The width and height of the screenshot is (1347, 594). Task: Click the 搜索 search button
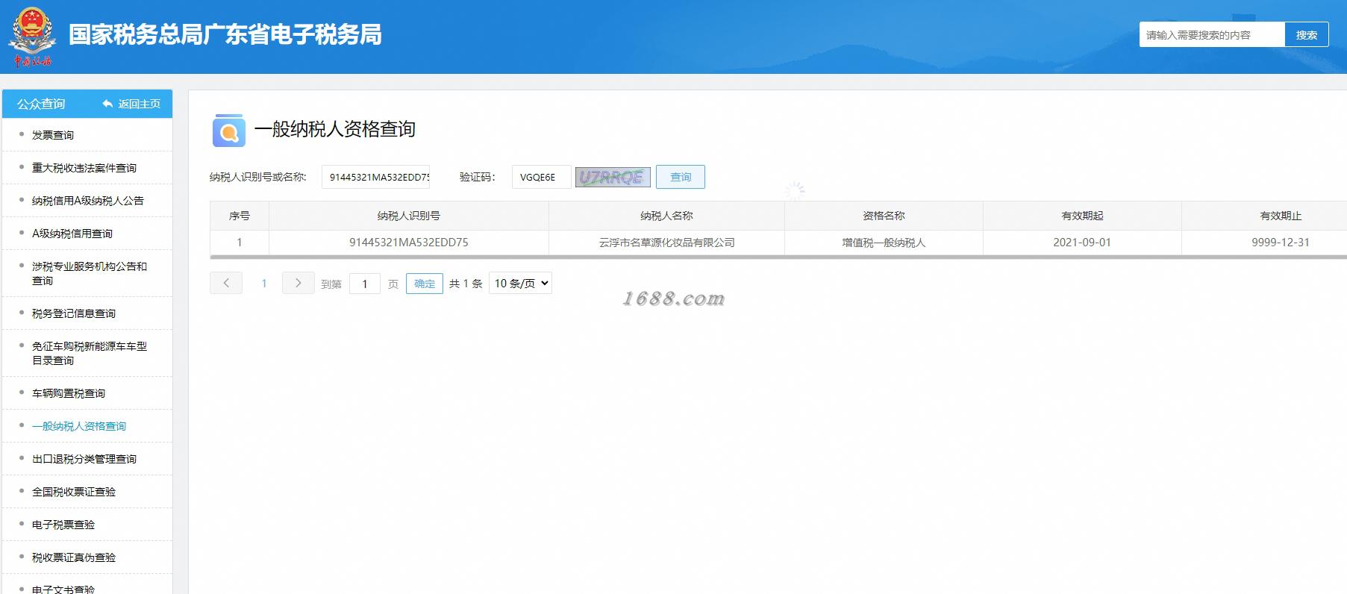click(x=1306, y=35)
